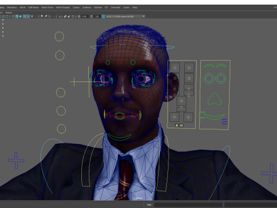Select top-right diamond slider in control box panel
The height and width of the screenshot is (208, 277).
pyautogui.click(x=189, y=68)
